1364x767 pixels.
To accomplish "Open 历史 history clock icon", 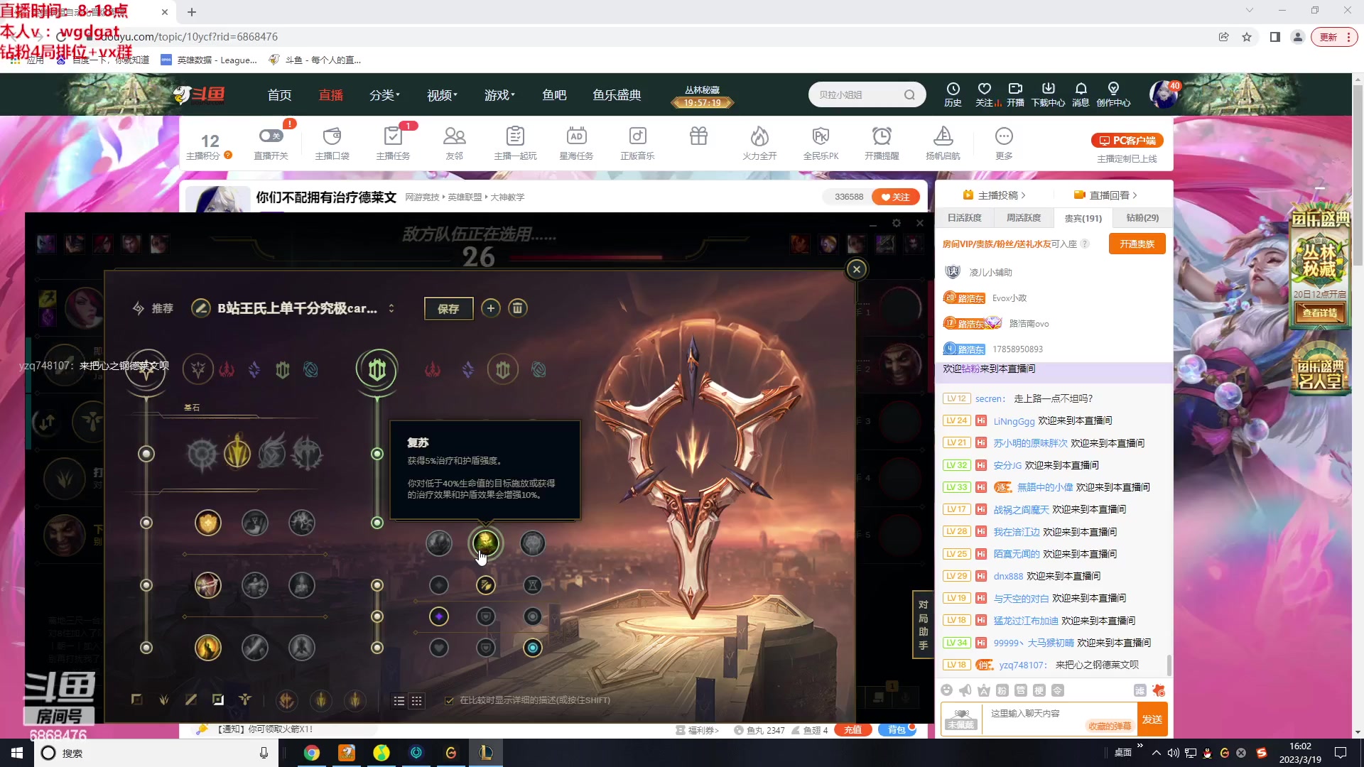I will click(x=953, y=89).
